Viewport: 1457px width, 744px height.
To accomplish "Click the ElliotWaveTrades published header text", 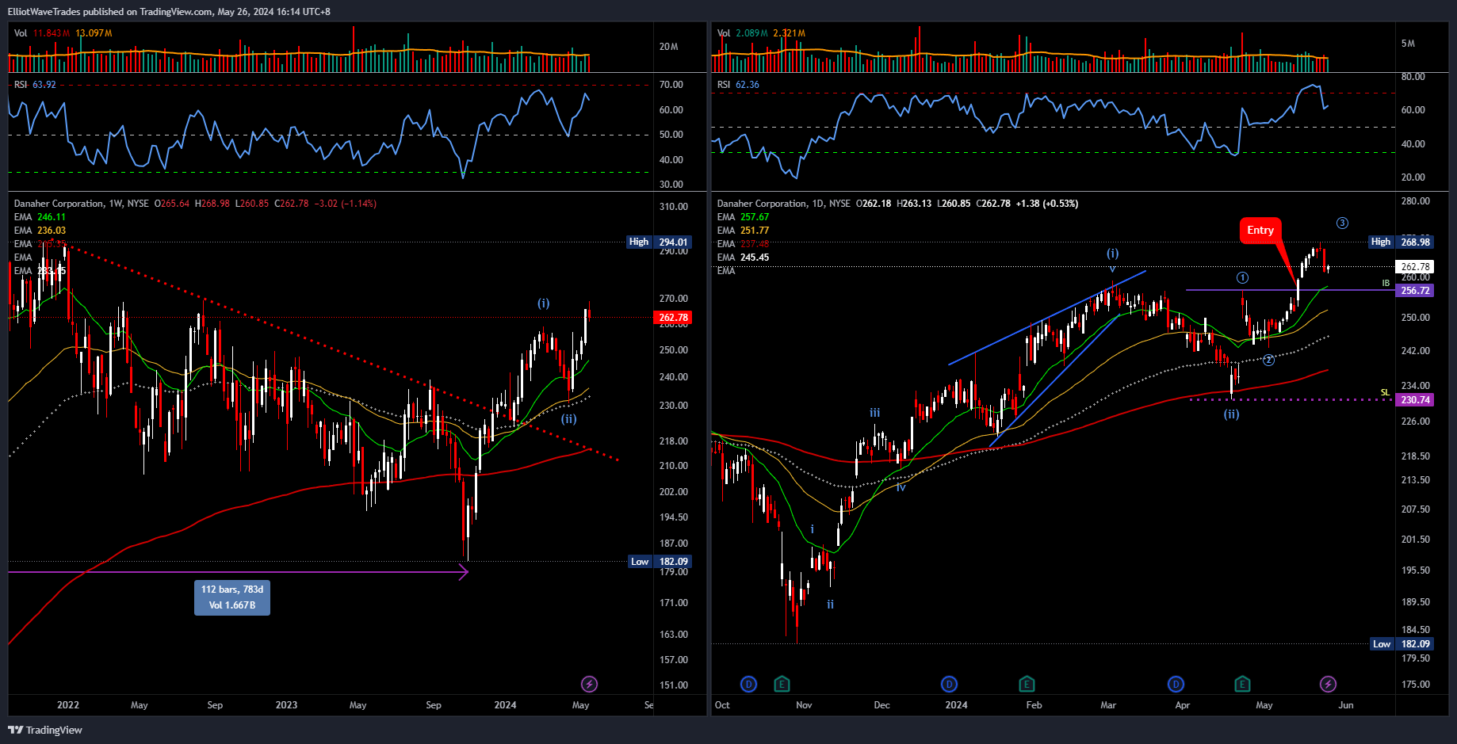I will 168,11.
